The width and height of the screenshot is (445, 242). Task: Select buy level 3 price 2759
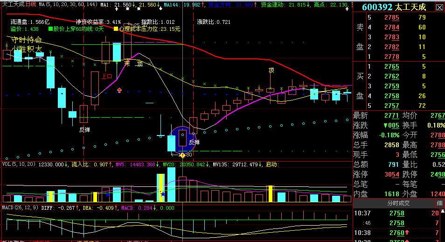point(392,86)
